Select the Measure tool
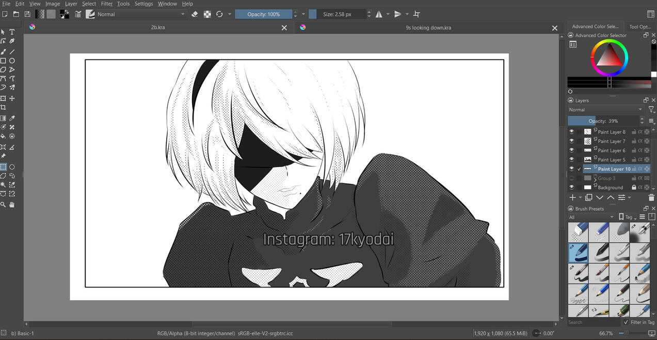The width and height of the screenshot is (657, 340). point(12,147)
